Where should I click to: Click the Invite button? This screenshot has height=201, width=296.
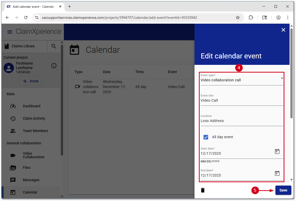(x=31, y=81)
